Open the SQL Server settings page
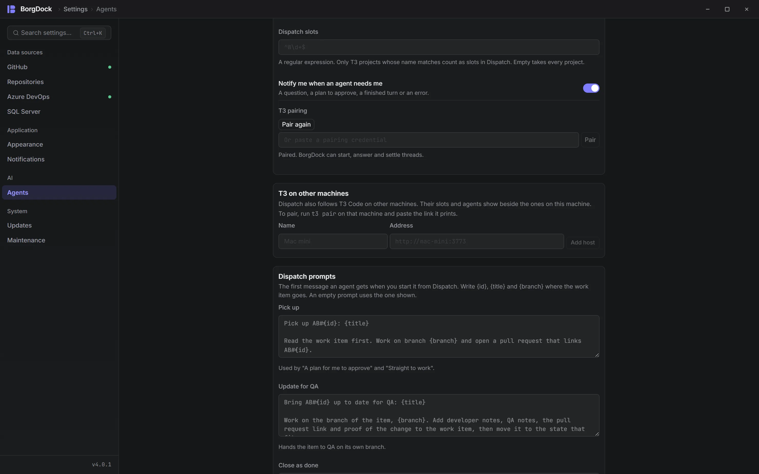This screenshot has width=759, height=474. point(59,112)
